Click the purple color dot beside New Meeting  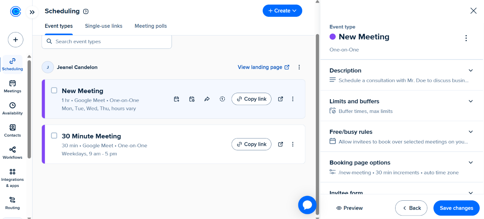[x=333, y=37]
